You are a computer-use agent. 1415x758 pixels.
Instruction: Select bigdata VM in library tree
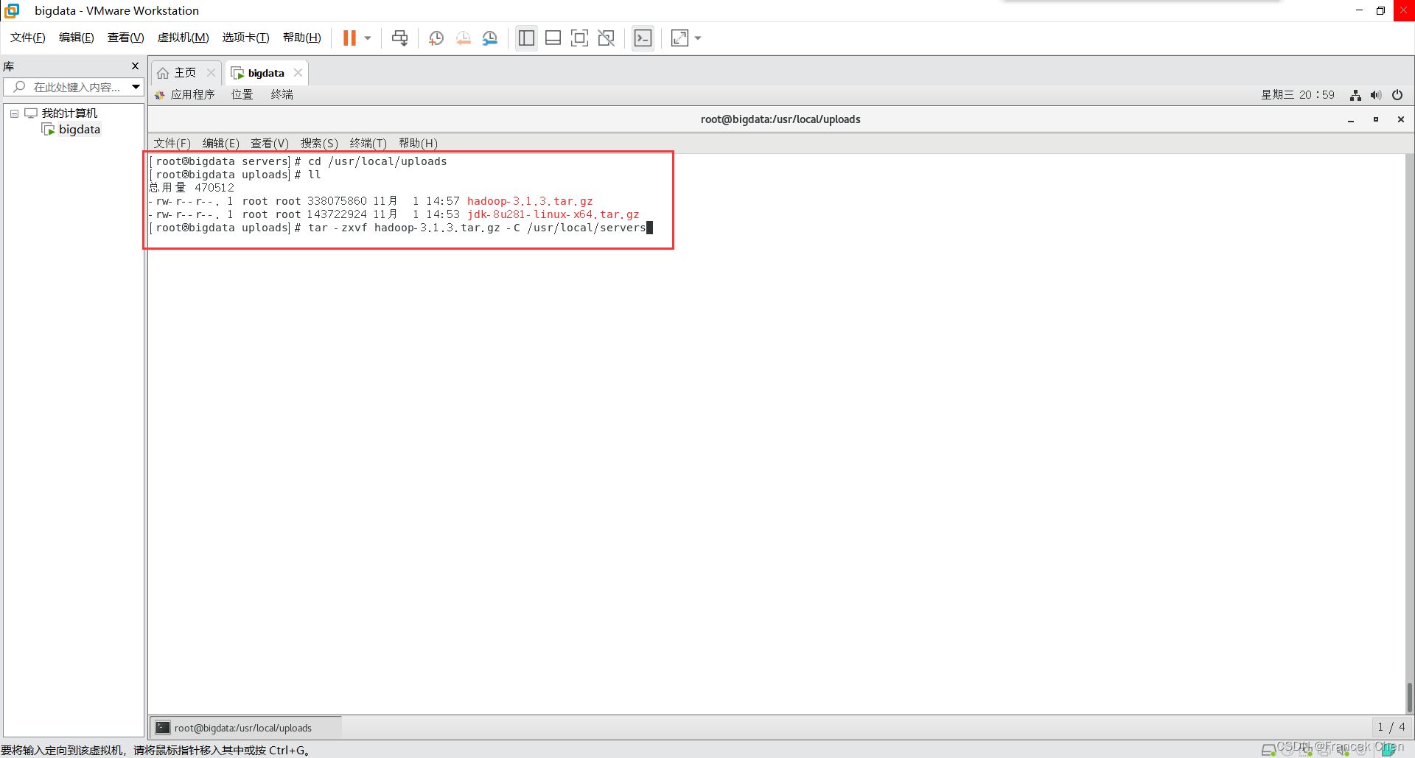pos(80,130)
